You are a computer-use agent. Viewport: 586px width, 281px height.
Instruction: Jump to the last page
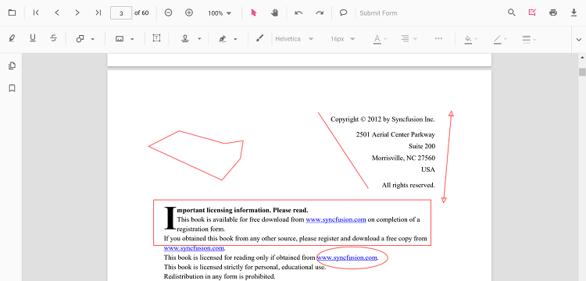[98, 12]
